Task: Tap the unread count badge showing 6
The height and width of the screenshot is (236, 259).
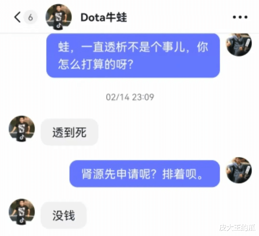Action: coord(31,17)
